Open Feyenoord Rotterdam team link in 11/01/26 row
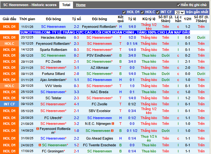211x154 pixels. (x=100, y=27)
